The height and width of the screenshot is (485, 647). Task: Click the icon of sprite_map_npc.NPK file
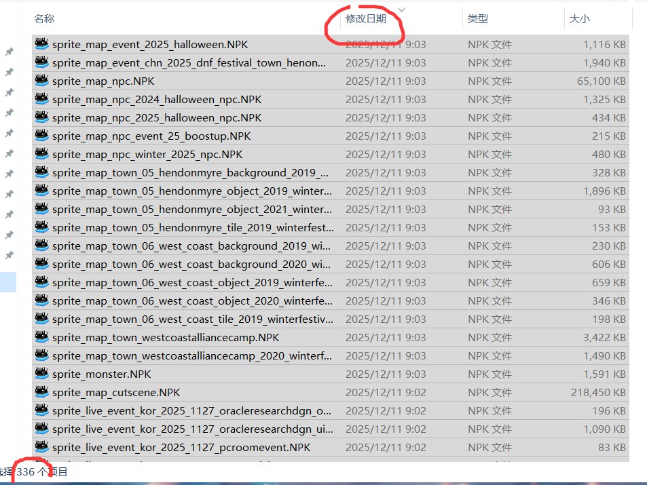41,81
